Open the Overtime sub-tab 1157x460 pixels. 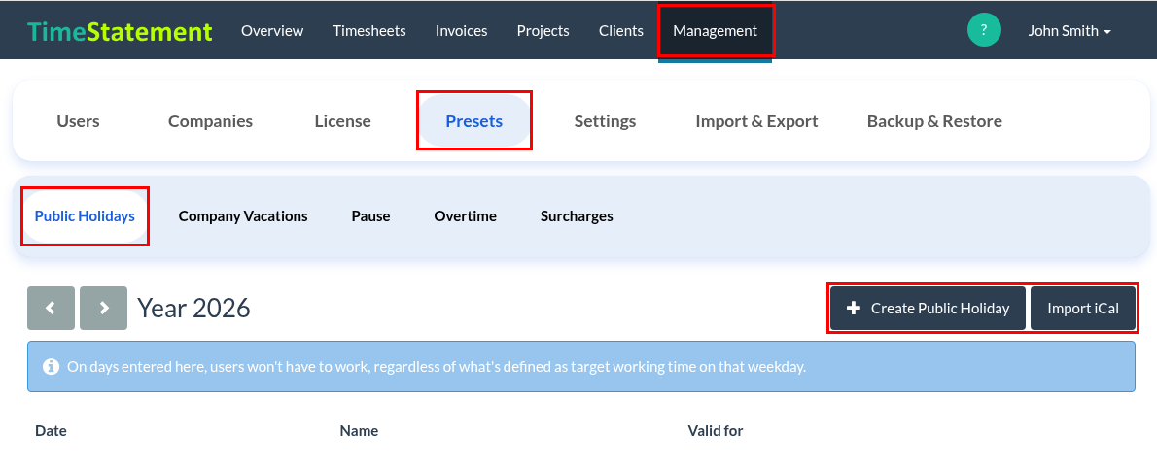click(x=465, y=216)
